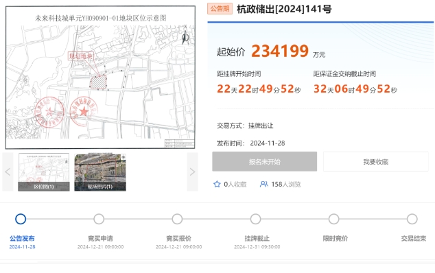The width and height of the screenshot is (435, 273).
Task: Click the 竞买报价 step label
Action: (x=178, y=238)
